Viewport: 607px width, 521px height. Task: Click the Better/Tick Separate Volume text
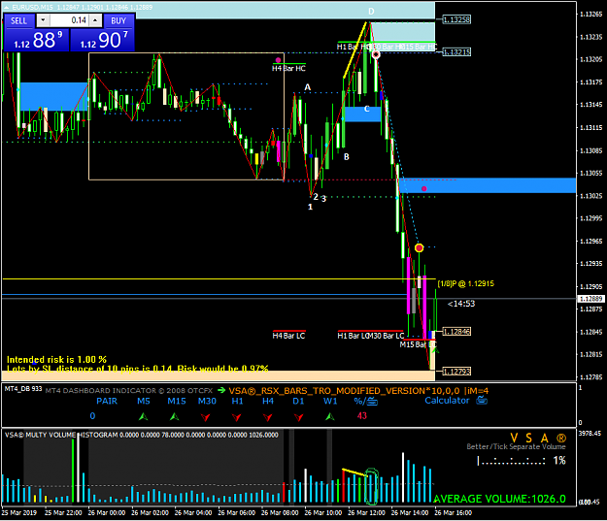516,446
